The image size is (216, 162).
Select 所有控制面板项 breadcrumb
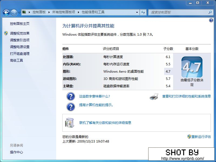tap(64, 12)
